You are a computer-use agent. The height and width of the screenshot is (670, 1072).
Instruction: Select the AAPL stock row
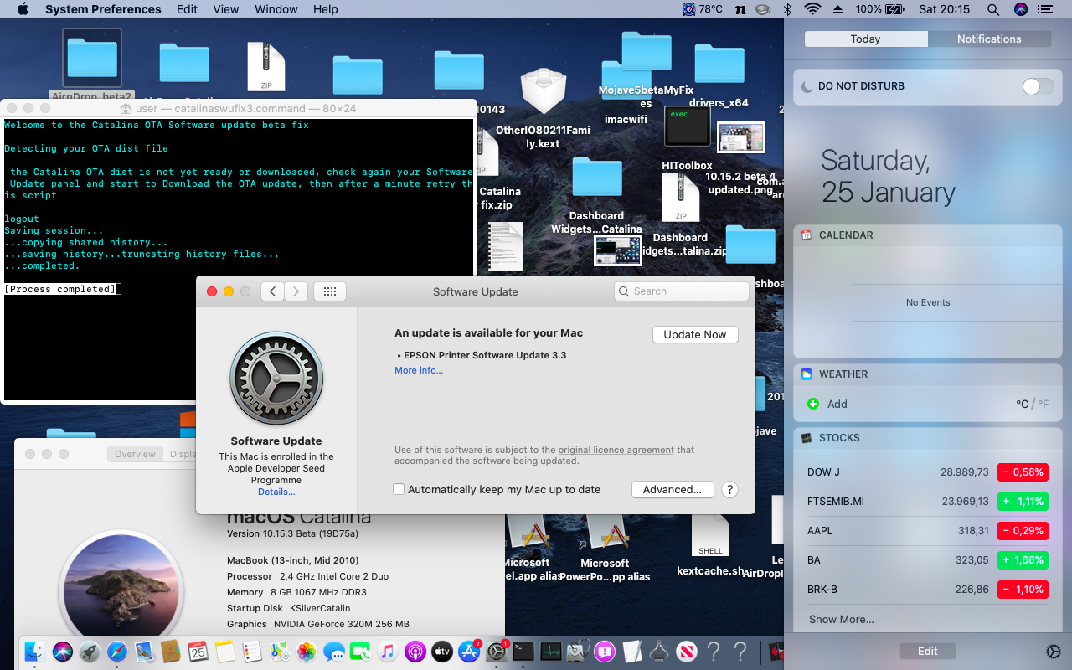tap(928, 531)
